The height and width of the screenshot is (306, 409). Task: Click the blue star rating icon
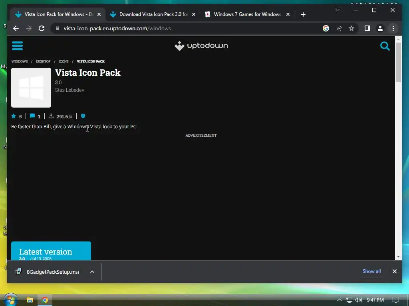(14, 116)
